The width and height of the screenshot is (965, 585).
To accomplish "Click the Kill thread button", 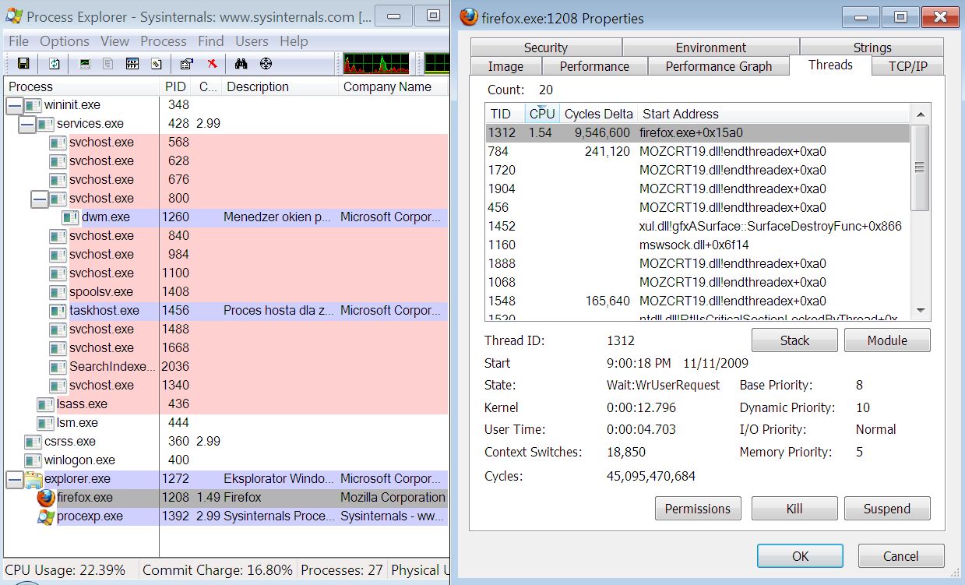I will pos(794,509).
